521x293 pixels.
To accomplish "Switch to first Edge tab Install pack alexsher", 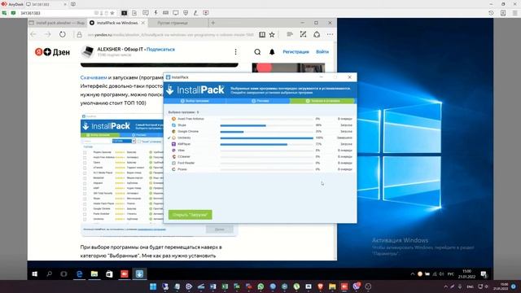I will pyautogui.click(x=57, y=23).
